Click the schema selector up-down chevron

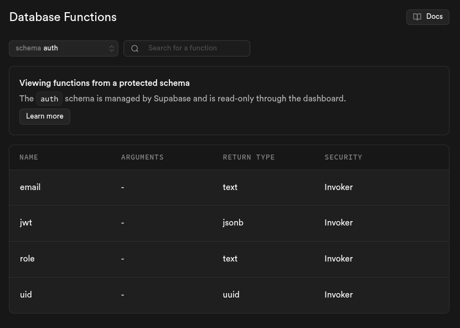111,49
